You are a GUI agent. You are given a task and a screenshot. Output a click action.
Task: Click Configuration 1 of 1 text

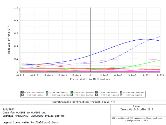[137, 121]
